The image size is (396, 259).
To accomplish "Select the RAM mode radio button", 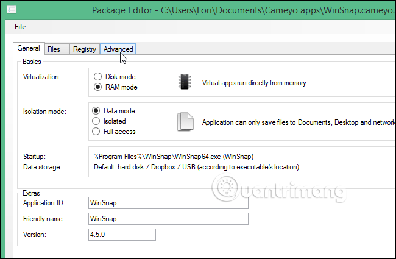I will [x=96, y=87].
